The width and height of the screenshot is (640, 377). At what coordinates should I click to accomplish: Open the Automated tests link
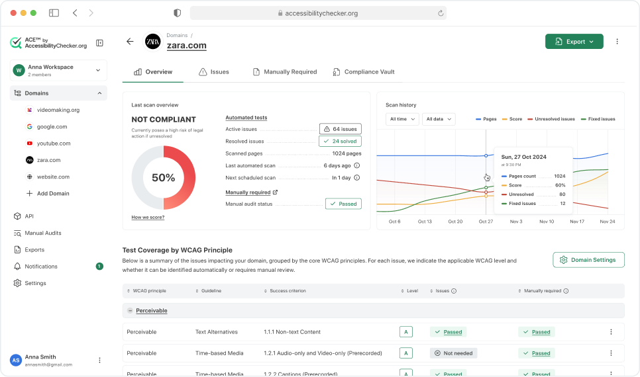pos(246,118)
